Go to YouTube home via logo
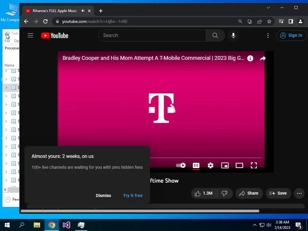The width and height of the screenshot is (308, 231). tap(55, 35)
